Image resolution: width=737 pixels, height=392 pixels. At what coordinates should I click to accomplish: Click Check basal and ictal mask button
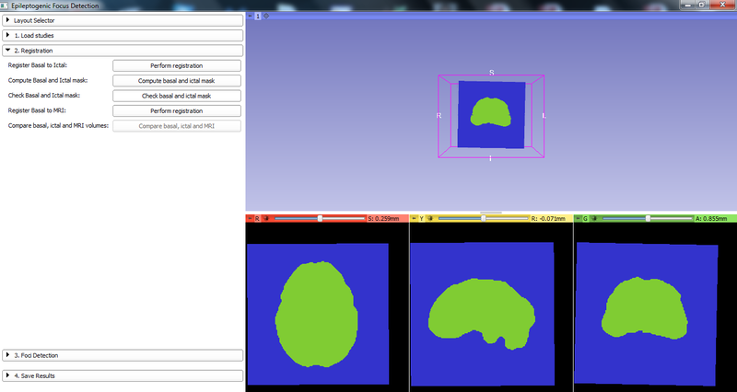(176, 96)
